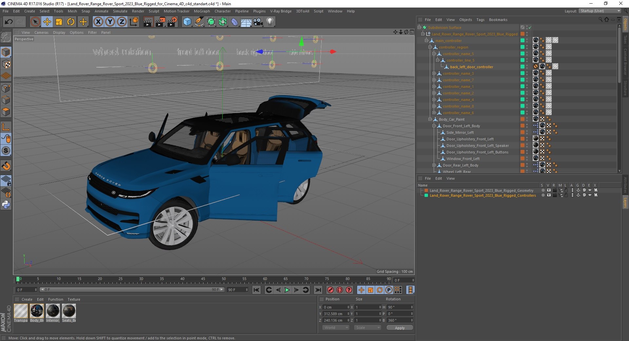
Task: Click the timeline frame range slider bar
Action: coord(132,290)
